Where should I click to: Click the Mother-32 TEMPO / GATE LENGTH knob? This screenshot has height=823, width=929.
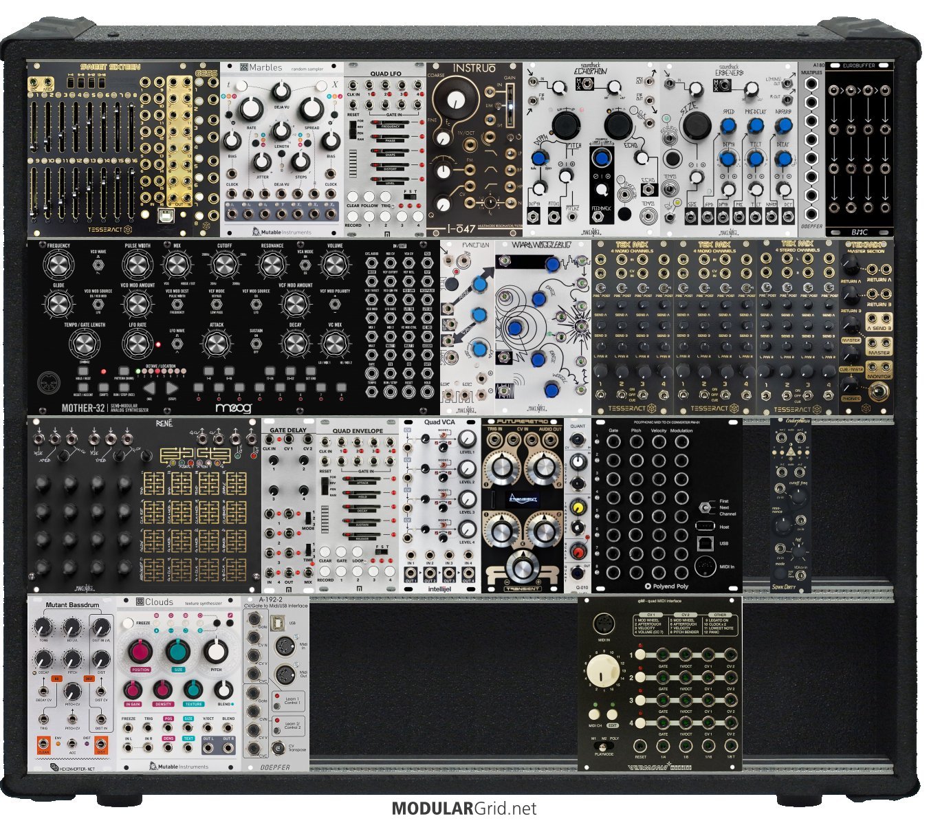tap(84, 343)
